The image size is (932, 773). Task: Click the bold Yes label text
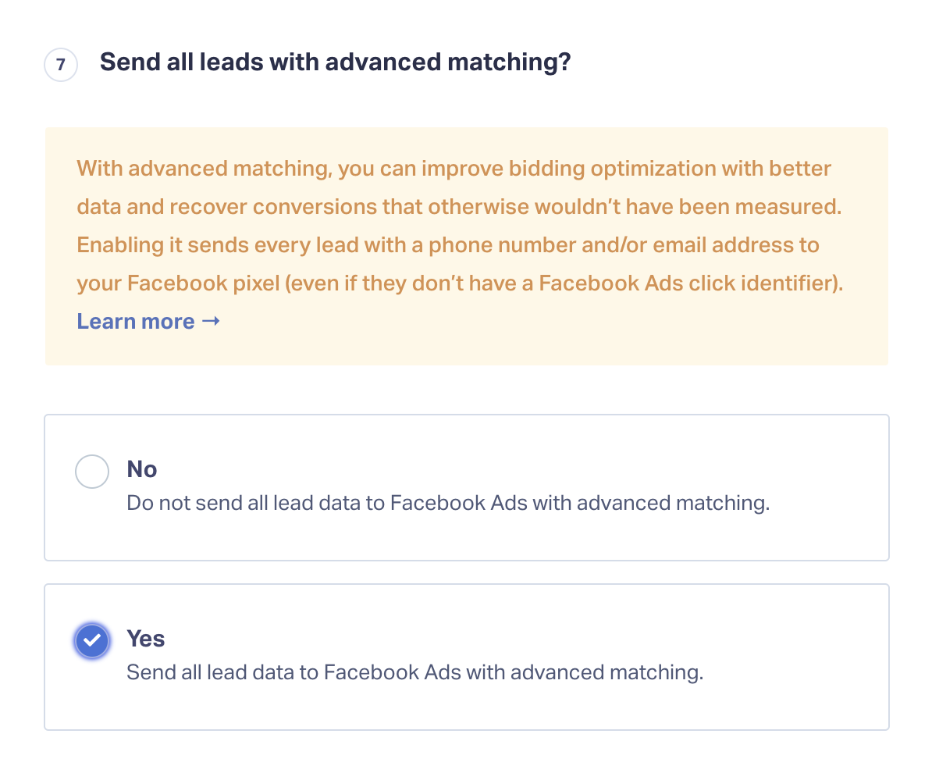click(x=145, y=639)
